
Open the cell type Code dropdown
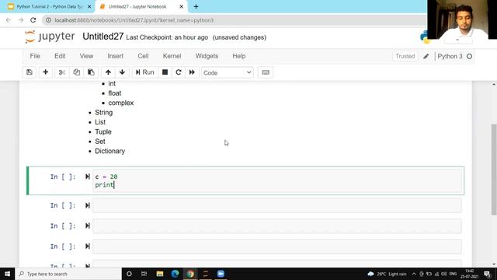coord(228,72)
